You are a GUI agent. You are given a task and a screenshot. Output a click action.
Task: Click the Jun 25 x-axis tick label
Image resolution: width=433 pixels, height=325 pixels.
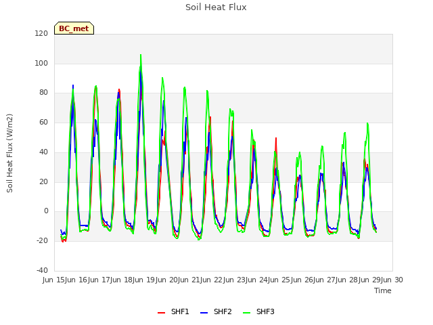click(x=279, y=280)
